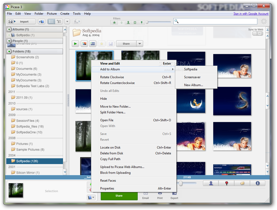This screenshot has width=277, height=210.
Task: Open the People tagging panel icon
Action: tap(211, 183)
